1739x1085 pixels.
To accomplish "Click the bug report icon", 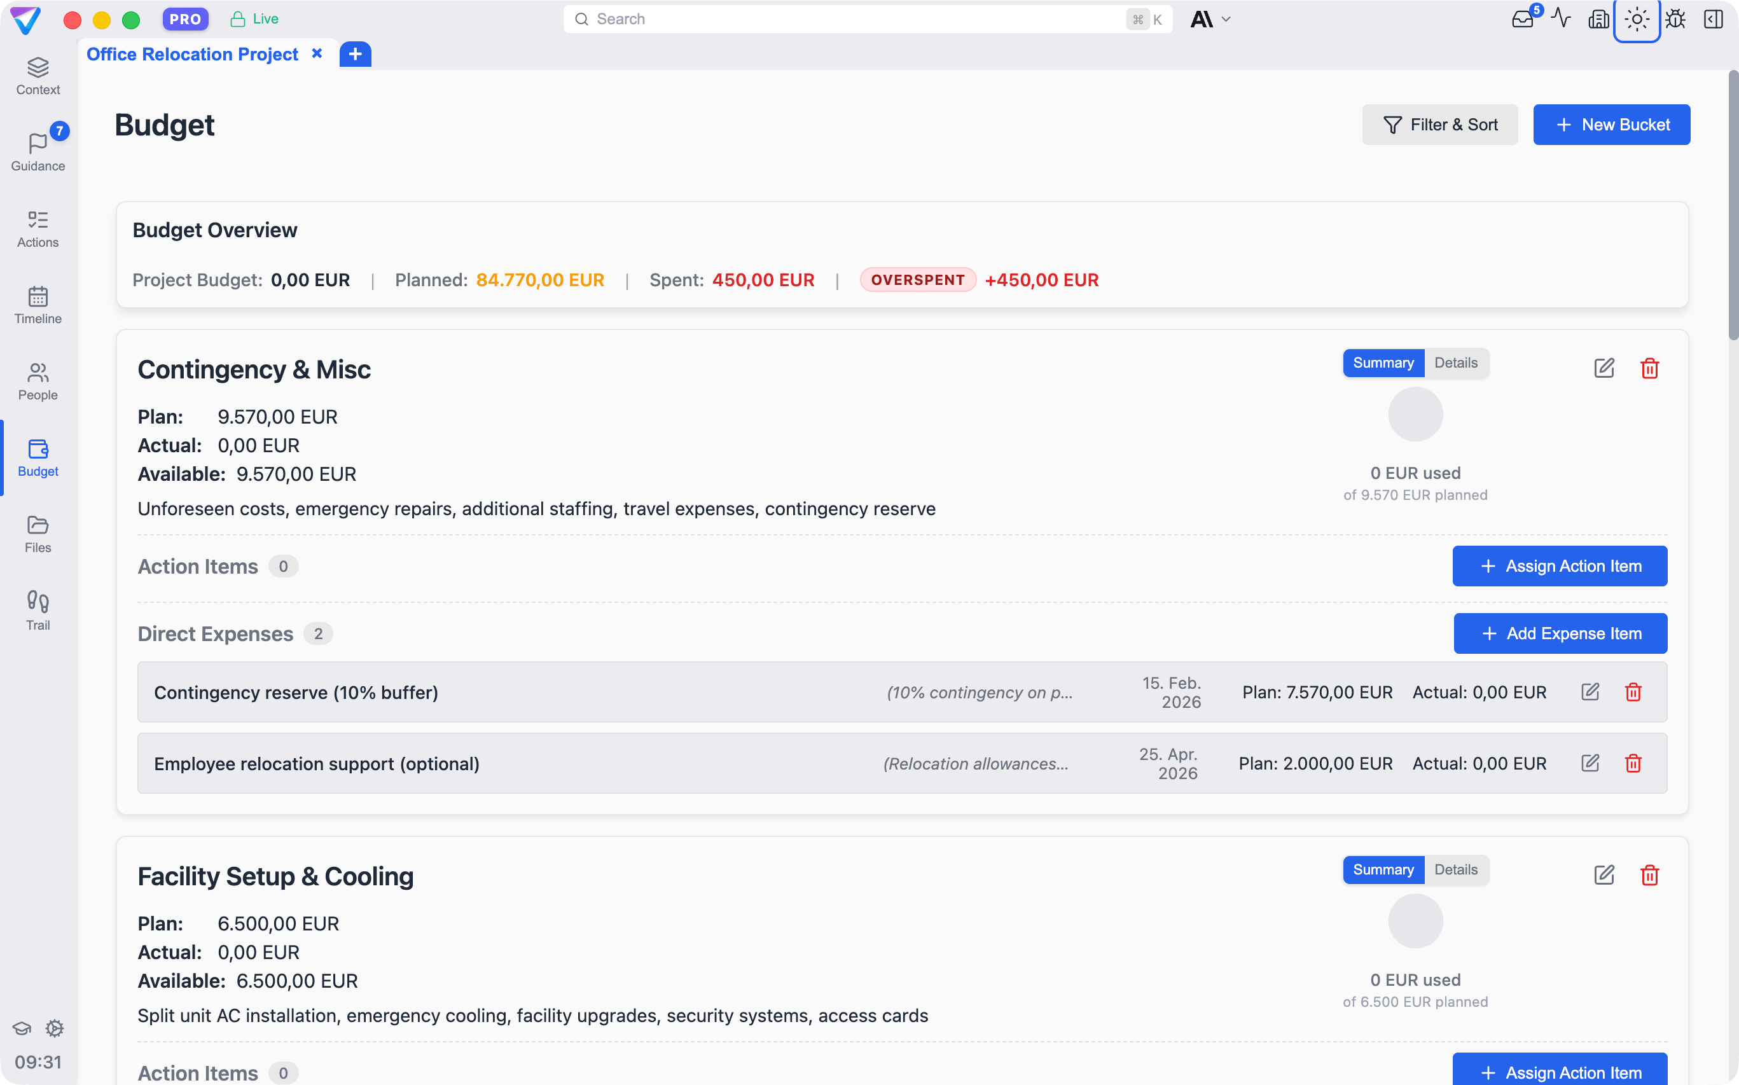I will [x=1675, y=19].
